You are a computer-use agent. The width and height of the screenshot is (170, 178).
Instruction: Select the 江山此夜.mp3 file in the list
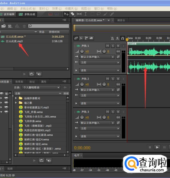14,41
